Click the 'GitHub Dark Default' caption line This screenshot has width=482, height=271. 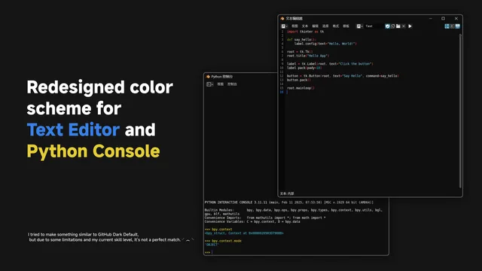click(84, 234)
